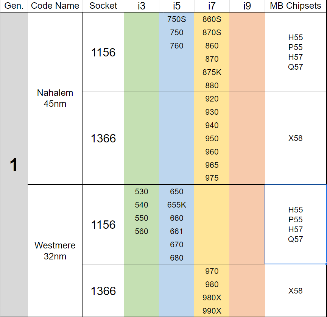
Task: Click the 650 entry
Action: [x=177, y=192]
